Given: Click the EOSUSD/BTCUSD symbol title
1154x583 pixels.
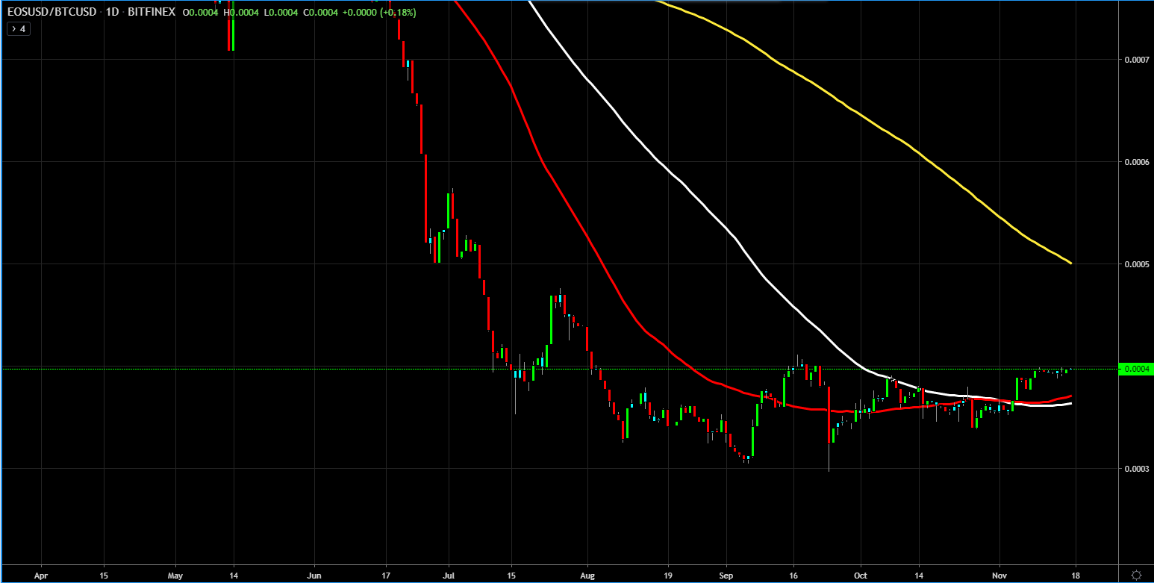Looking at the screenshot, I should [x=52, y=13].
